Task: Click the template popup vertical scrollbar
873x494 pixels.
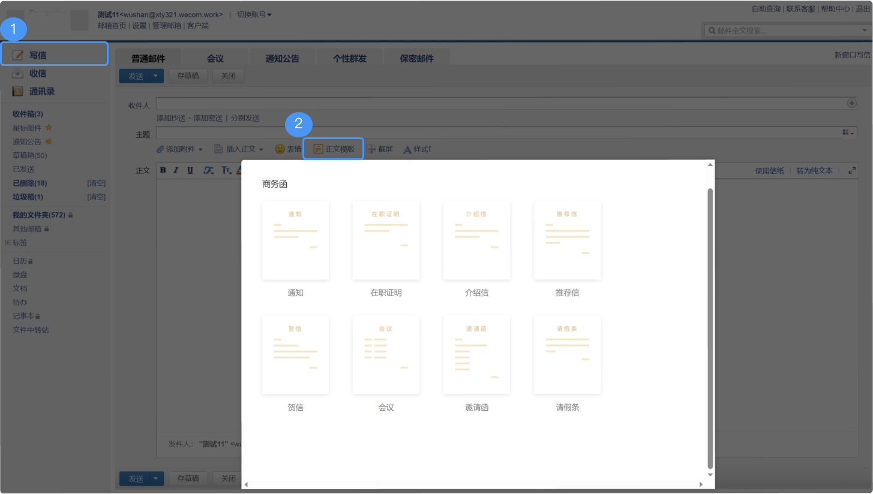Action: pos(710,328)
